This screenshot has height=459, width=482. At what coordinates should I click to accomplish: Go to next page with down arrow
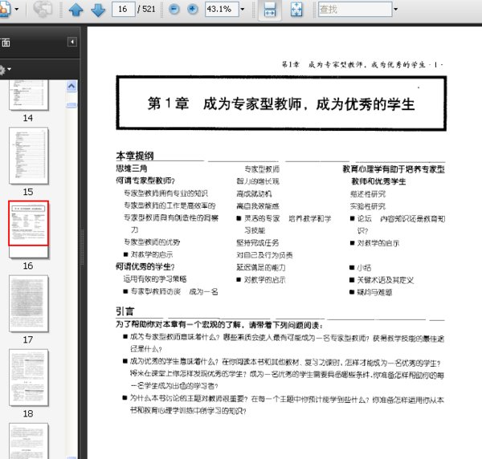(x=97, y=10)
